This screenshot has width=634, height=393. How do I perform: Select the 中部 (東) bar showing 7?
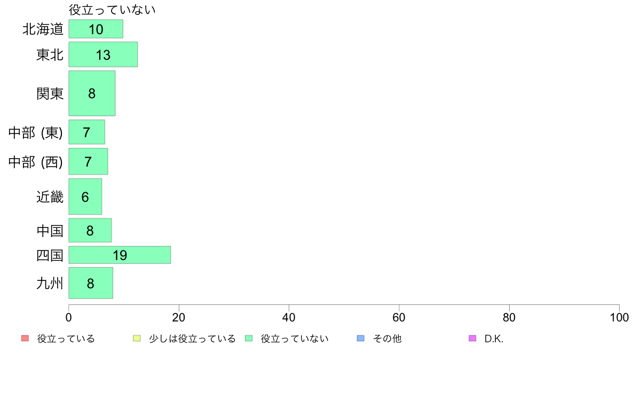pyautogui.click(x=86, y=132)
